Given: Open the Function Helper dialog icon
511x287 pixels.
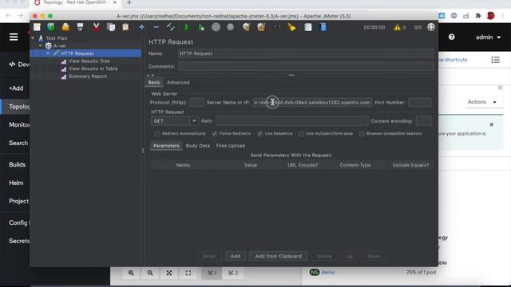Looking at the screenshot, I should 307,27.
